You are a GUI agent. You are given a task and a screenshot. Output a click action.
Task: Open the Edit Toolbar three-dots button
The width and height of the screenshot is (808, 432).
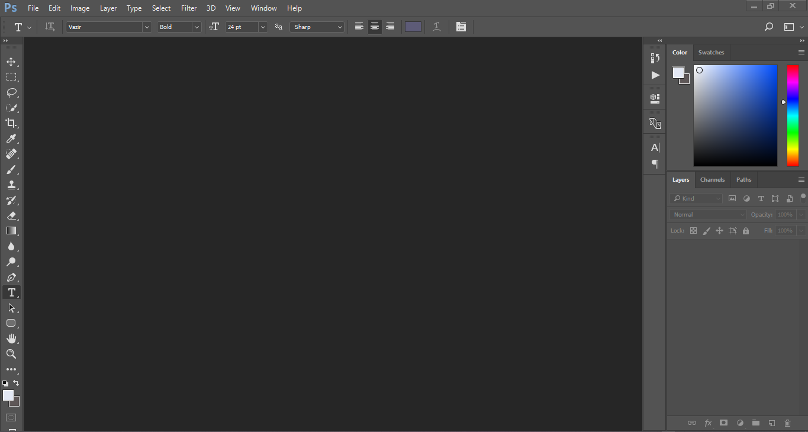[11, 369]
